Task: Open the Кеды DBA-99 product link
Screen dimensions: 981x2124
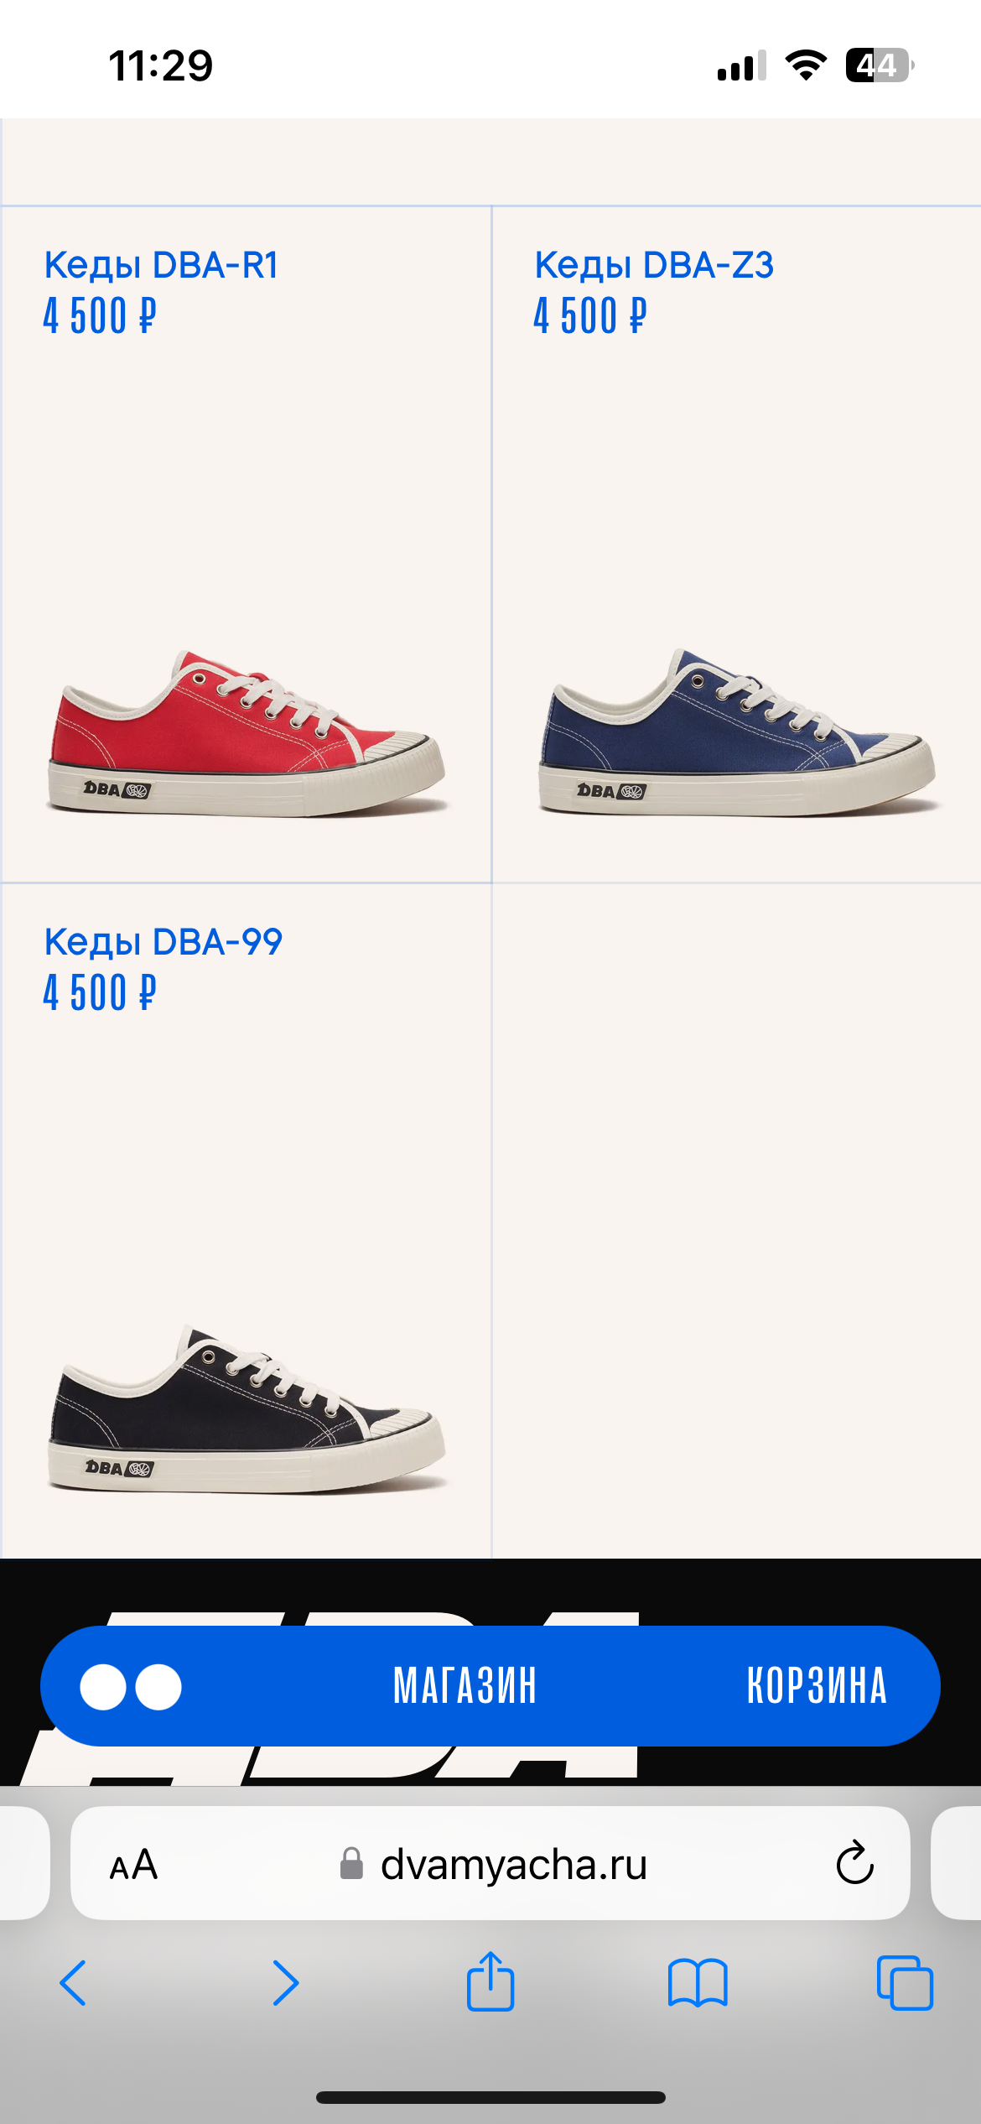Action: (x=163, y=942)
